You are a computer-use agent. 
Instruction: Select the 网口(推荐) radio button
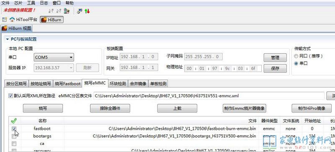pyautogui.click(x=296, y=56)
